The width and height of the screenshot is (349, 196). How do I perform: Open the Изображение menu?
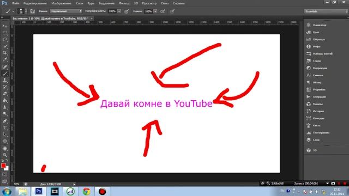click(x=61, y=3)
